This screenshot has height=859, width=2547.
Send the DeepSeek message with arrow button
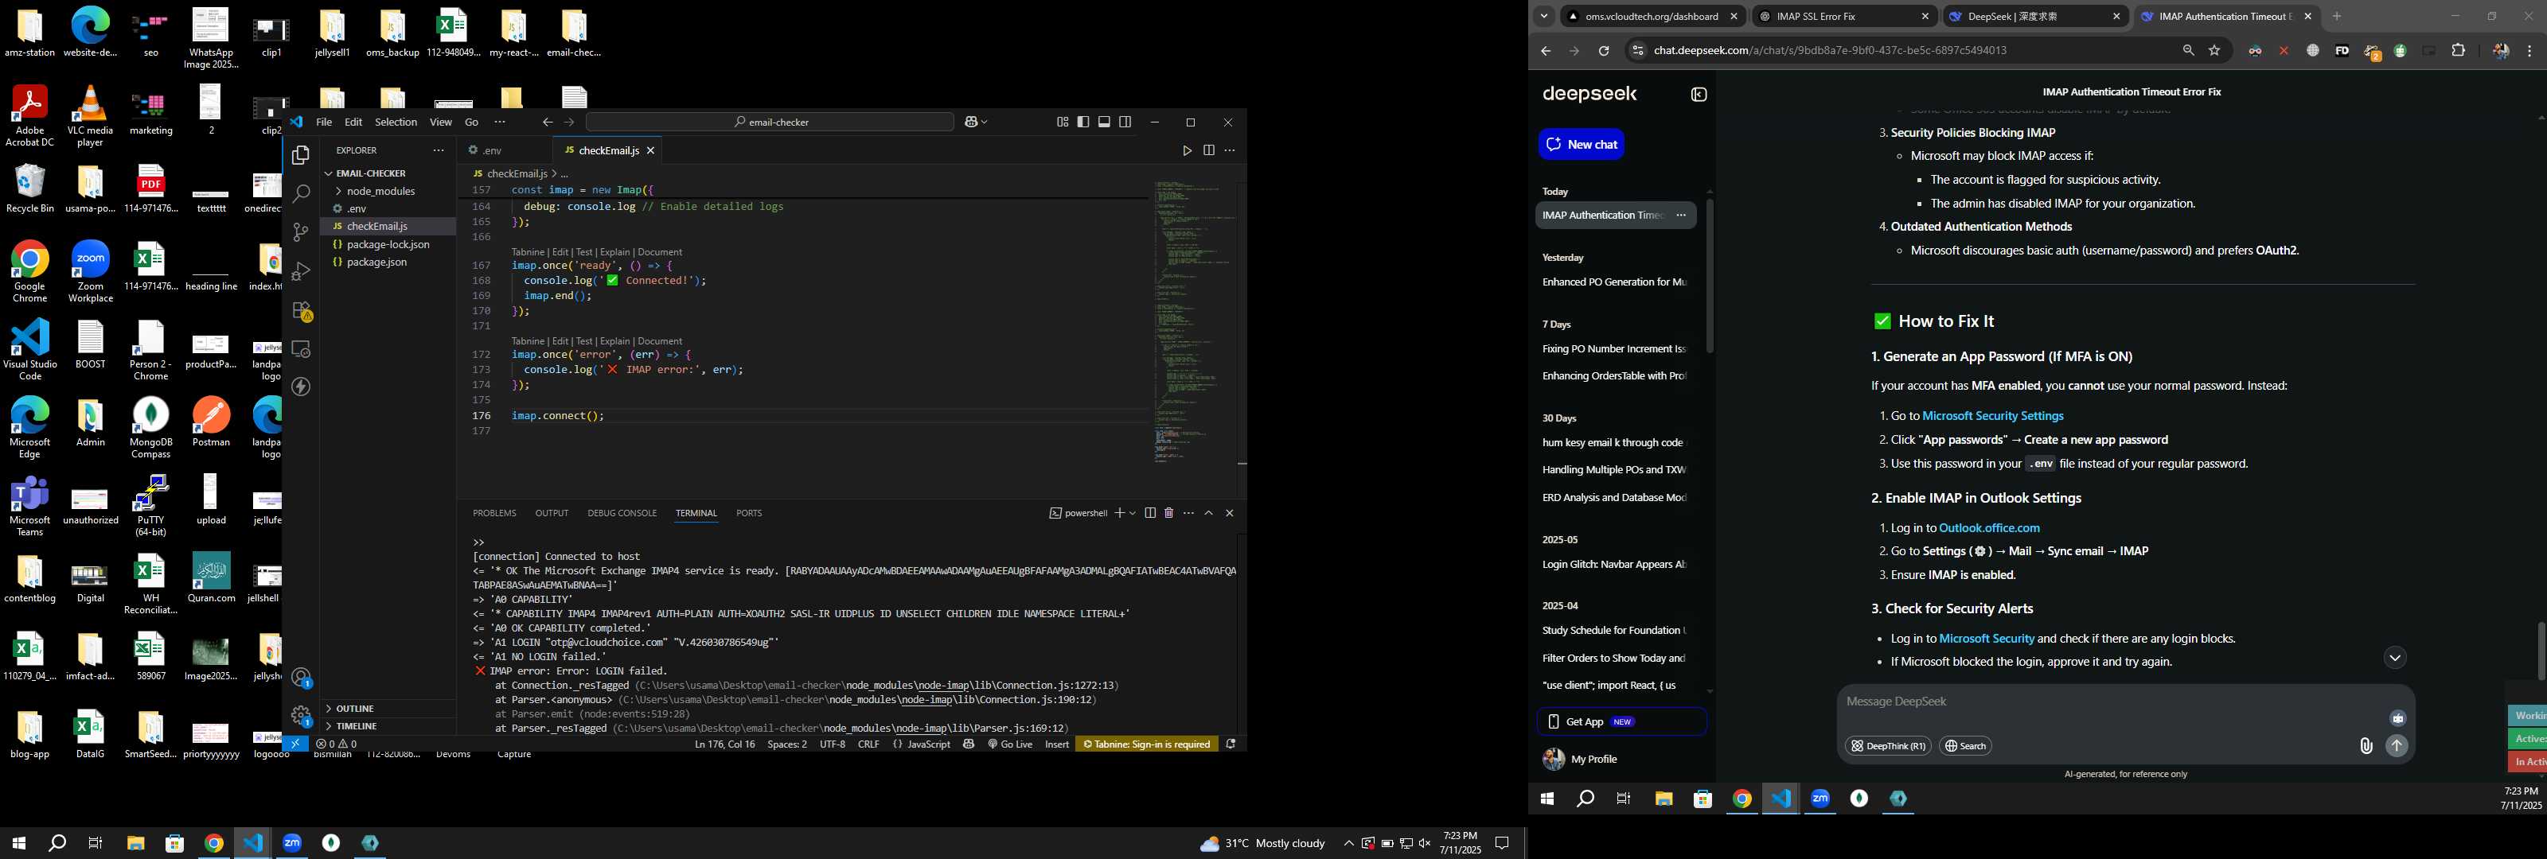[x=2396, y=746]
